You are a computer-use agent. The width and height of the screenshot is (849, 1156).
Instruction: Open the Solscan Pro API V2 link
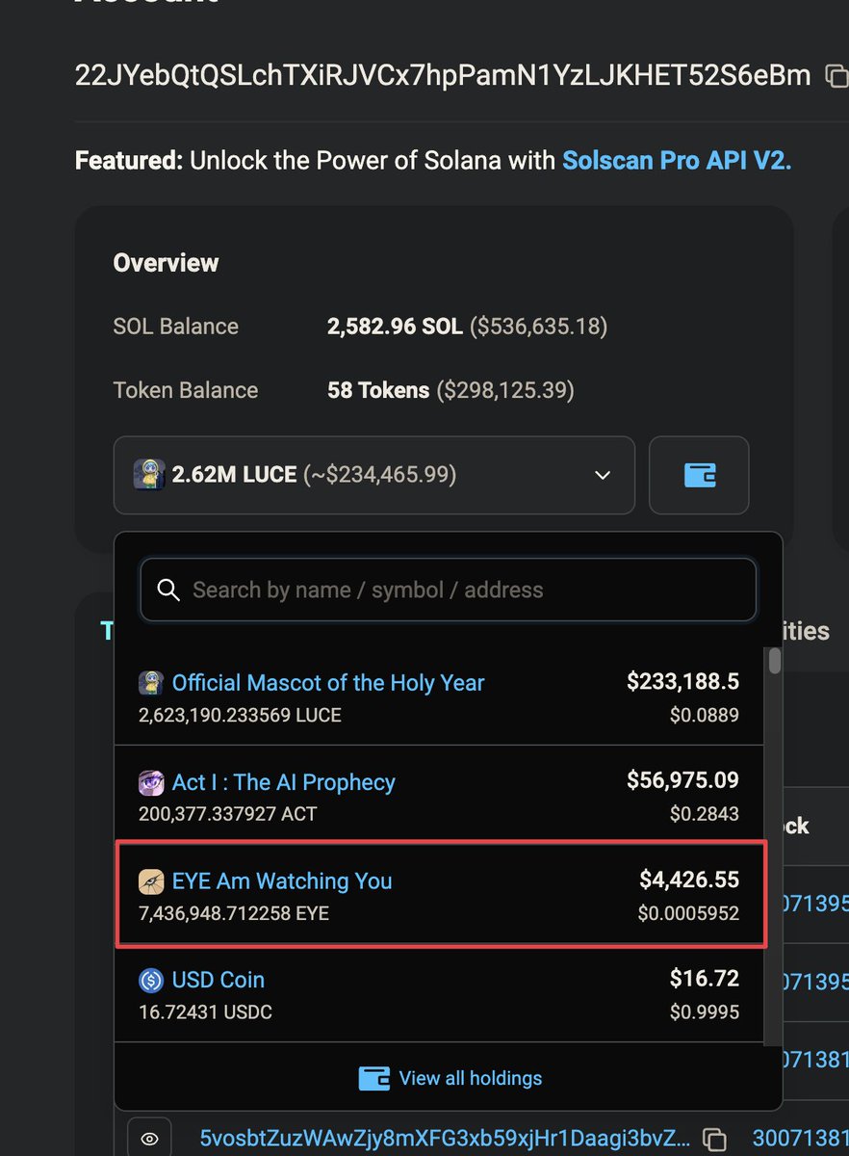(x=677, y=160)
